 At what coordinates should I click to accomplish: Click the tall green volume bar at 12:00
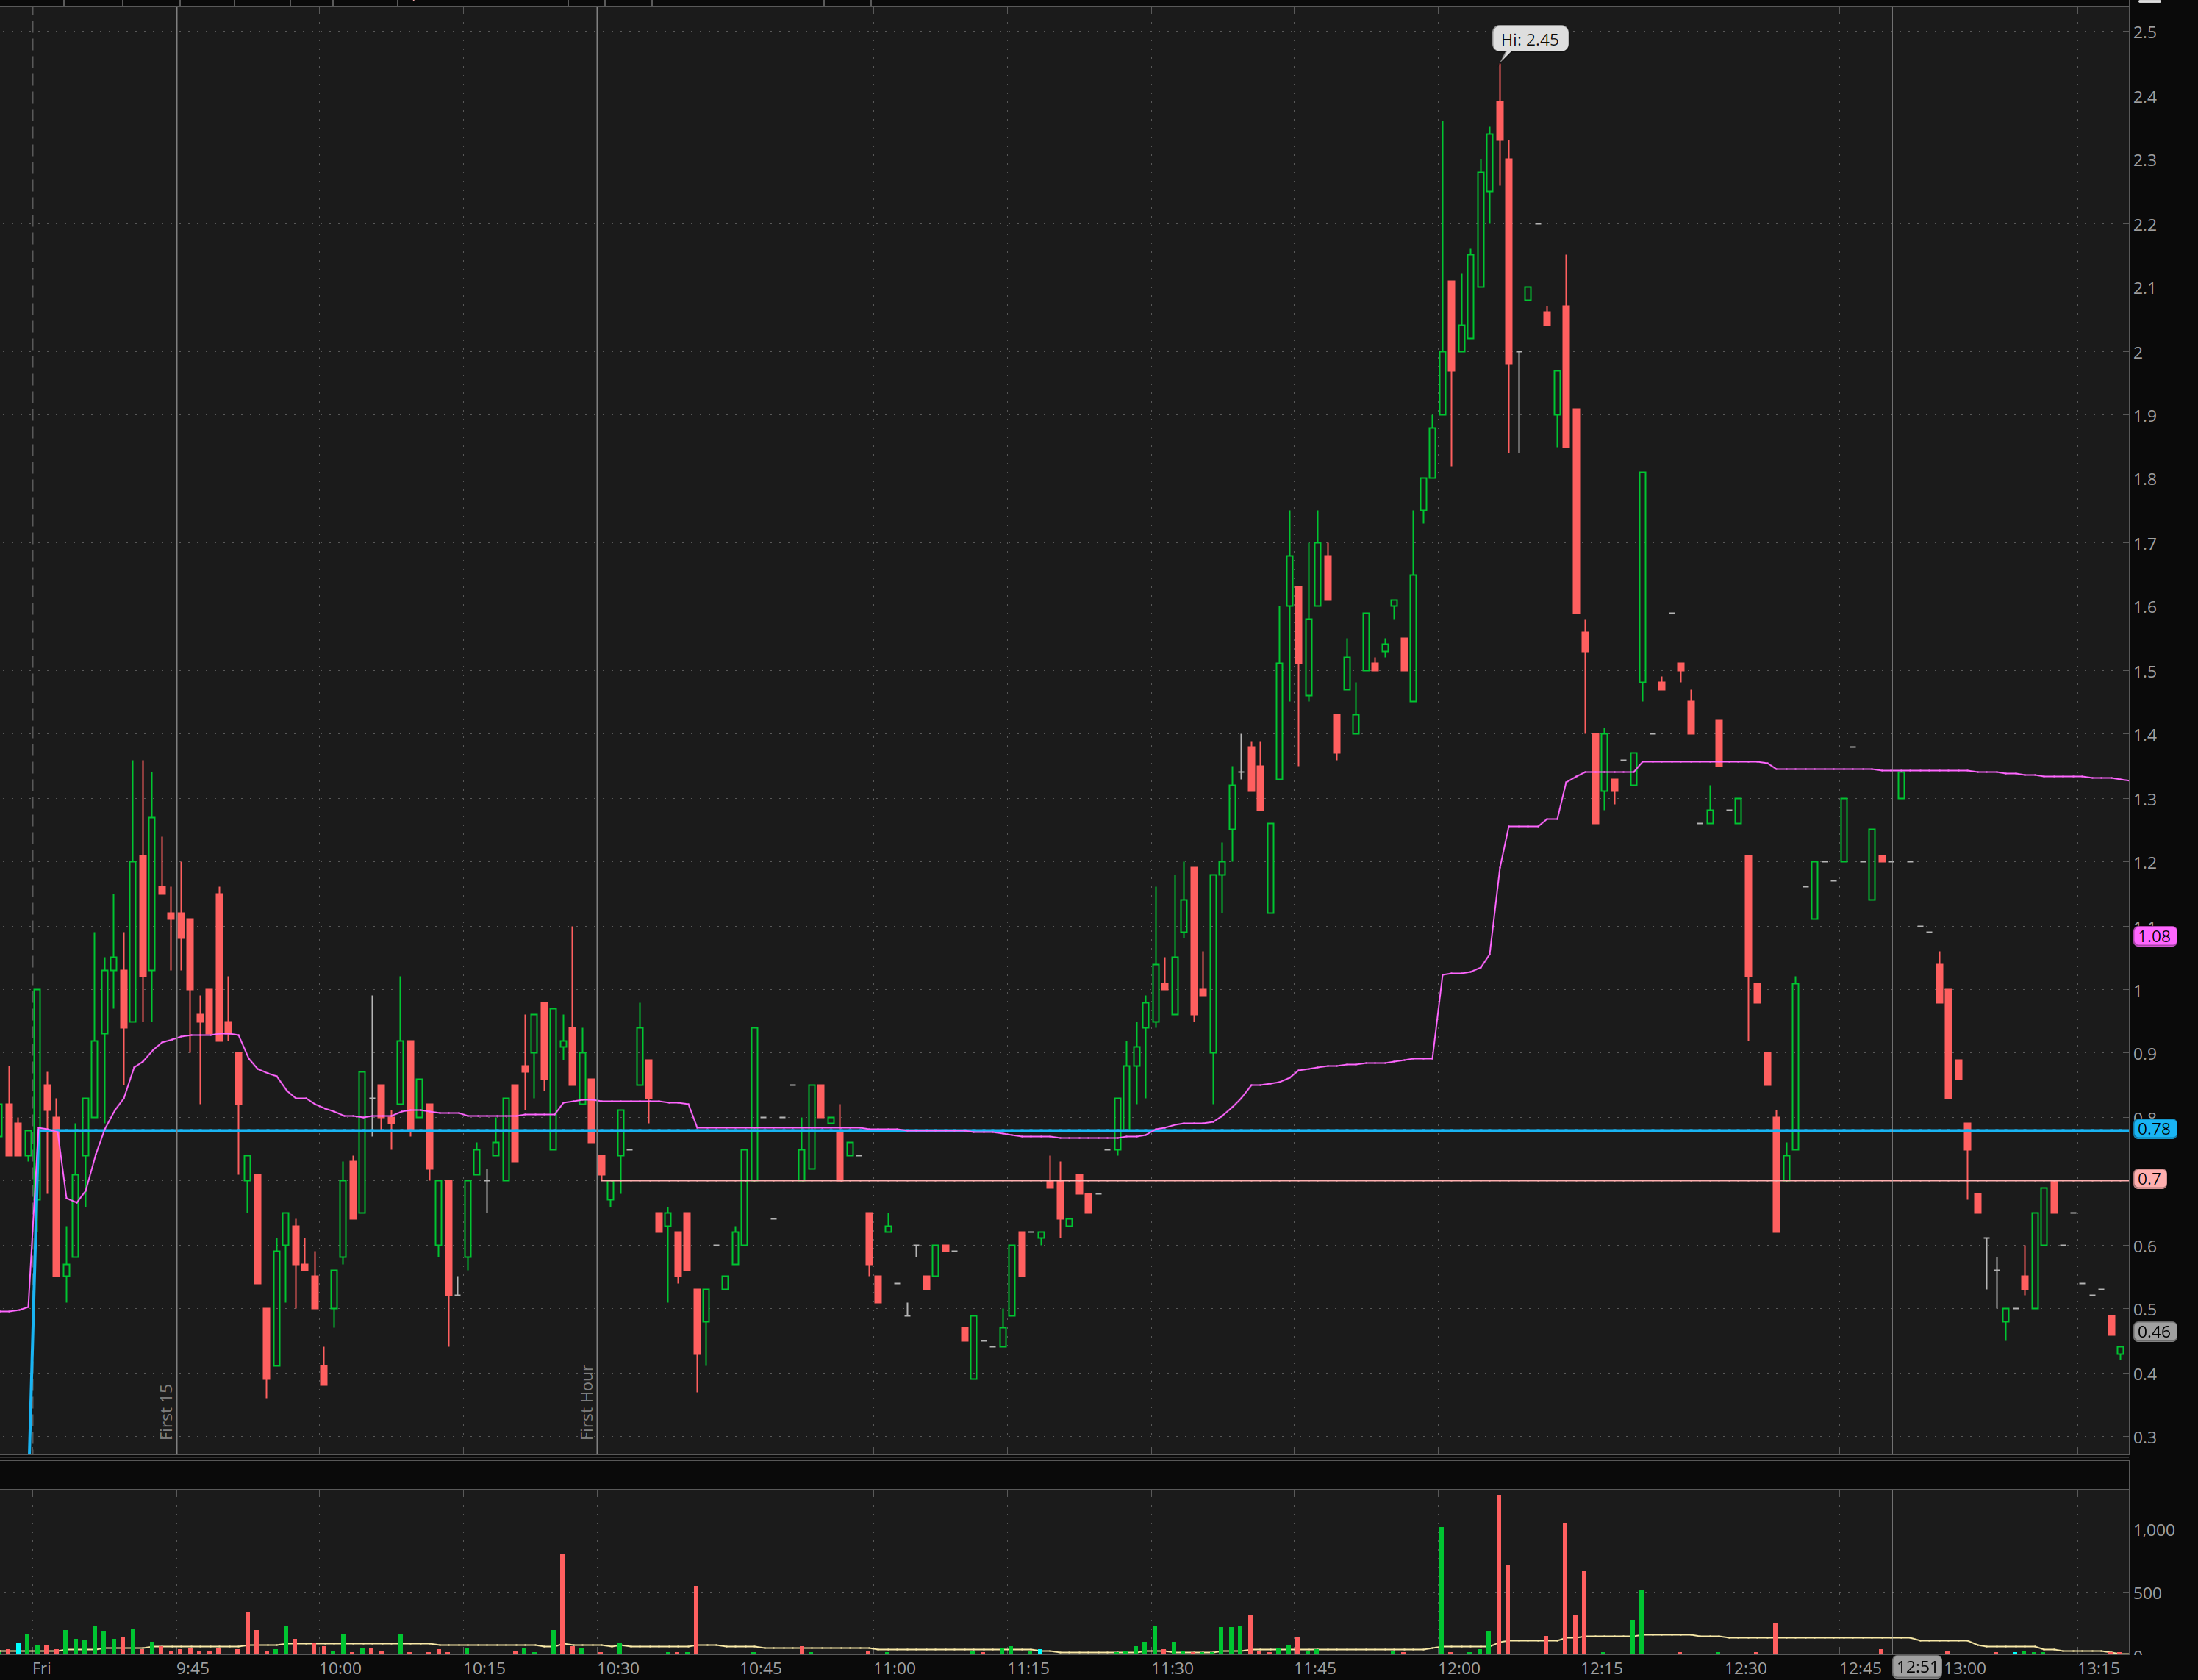[x=1441, y=1590]
